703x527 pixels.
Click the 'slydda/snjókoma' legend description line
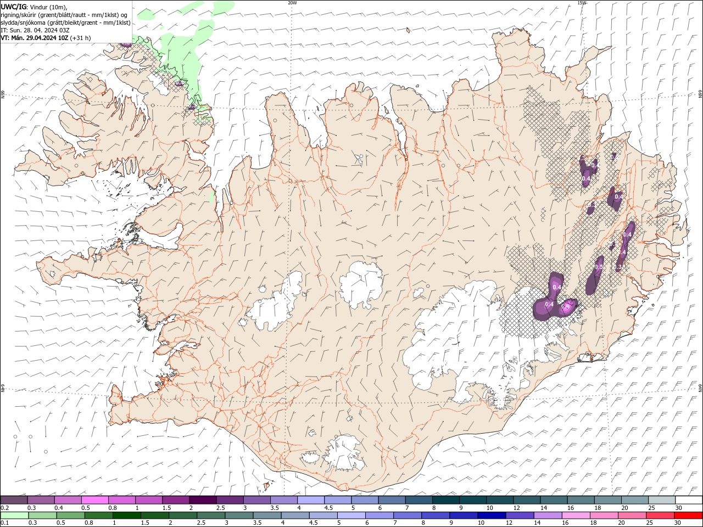[x=66, y=23]
